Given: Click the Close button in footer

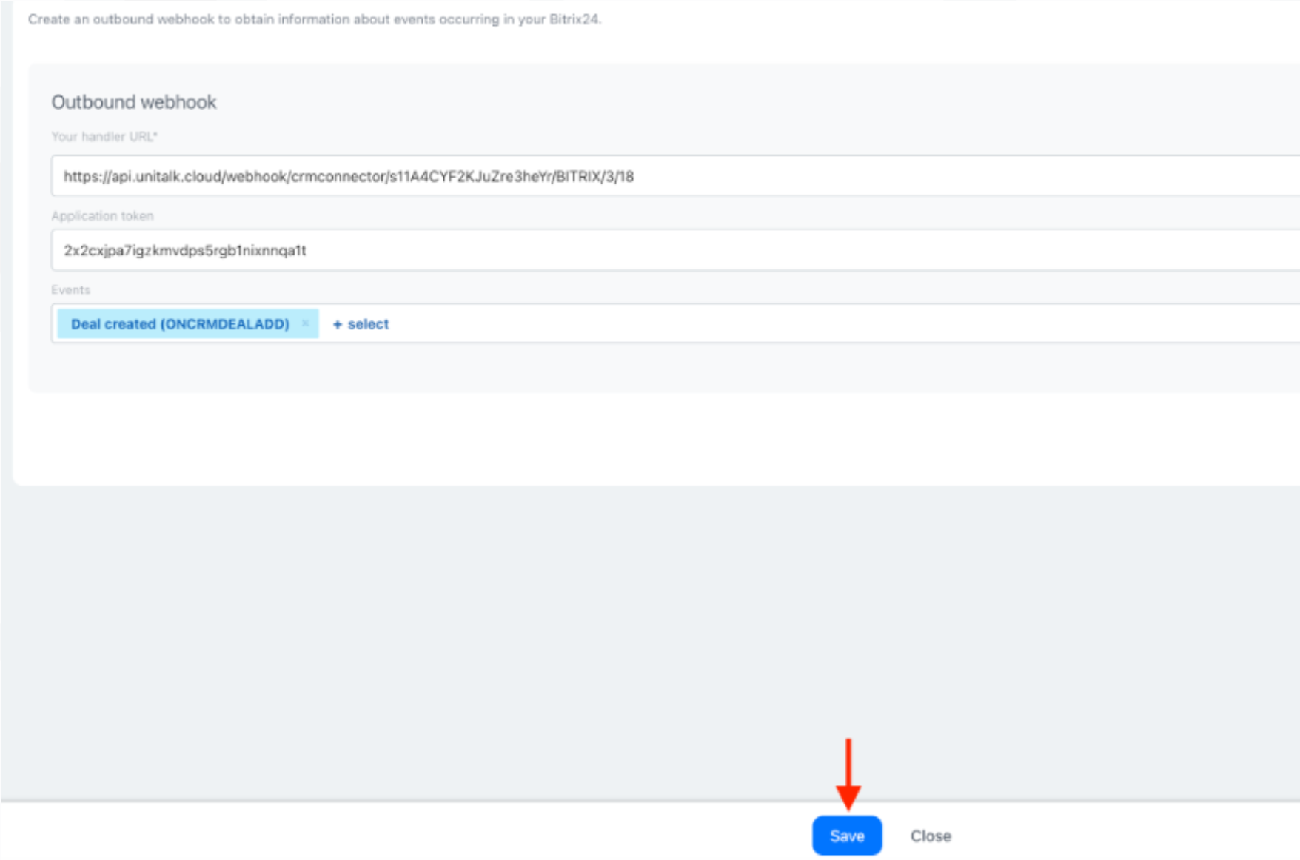Looking at the screenshot, I should point(931,836).
